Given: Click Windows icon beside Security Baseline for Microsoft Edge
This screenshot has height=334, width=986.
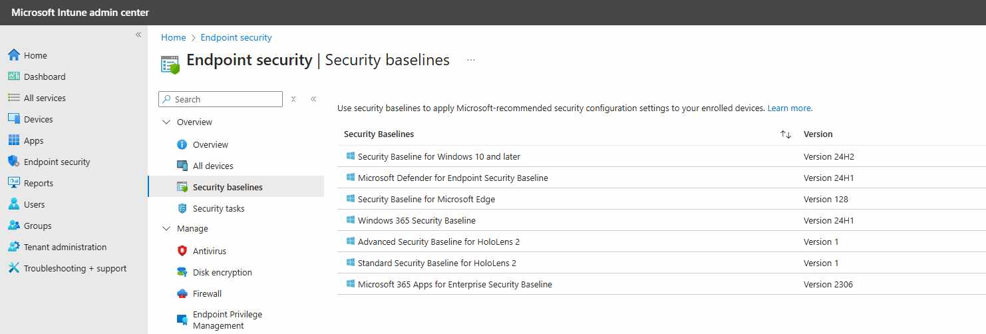Looking at the screenshot, I should (x=351, y=198).
